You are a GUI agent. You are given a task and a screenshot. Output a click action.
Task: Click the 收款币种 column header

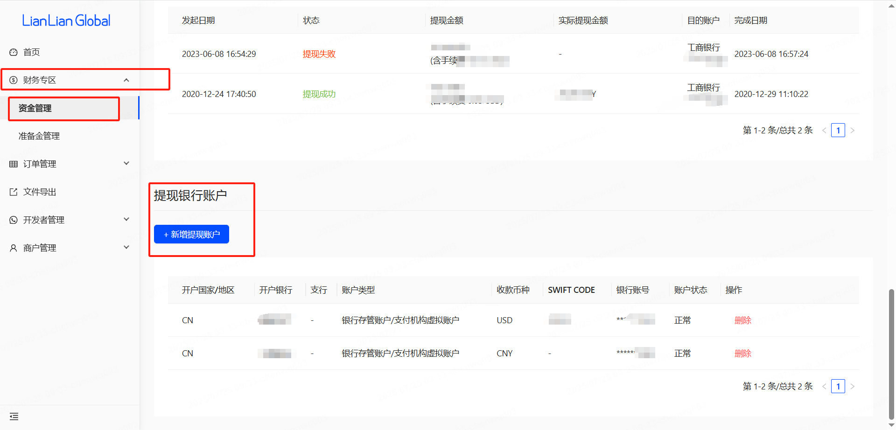tap(513, 290)
